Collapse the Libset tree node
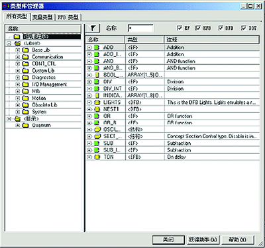The image size is (265, 248). click(9, 43)
